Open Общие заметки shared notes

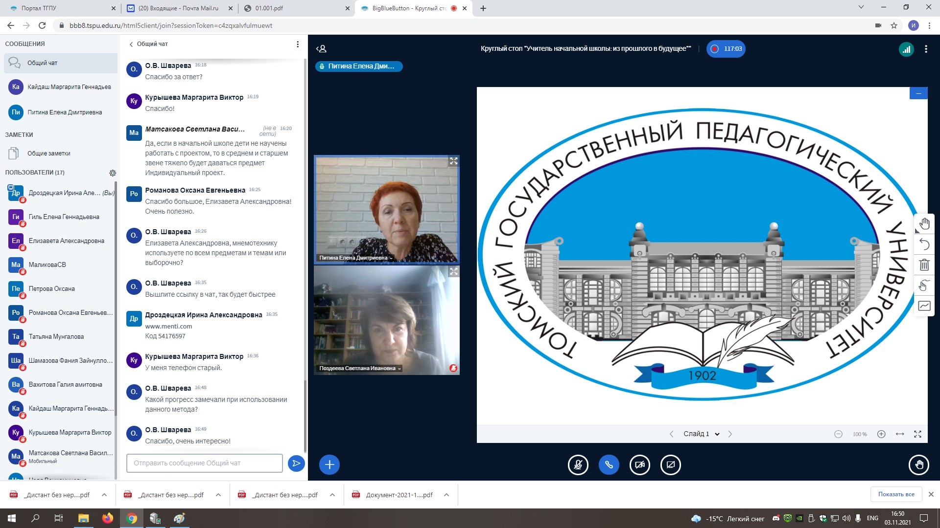point(61,154)
